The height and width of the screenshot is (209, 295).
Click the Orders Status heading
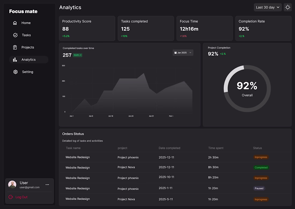click(73, 134)
